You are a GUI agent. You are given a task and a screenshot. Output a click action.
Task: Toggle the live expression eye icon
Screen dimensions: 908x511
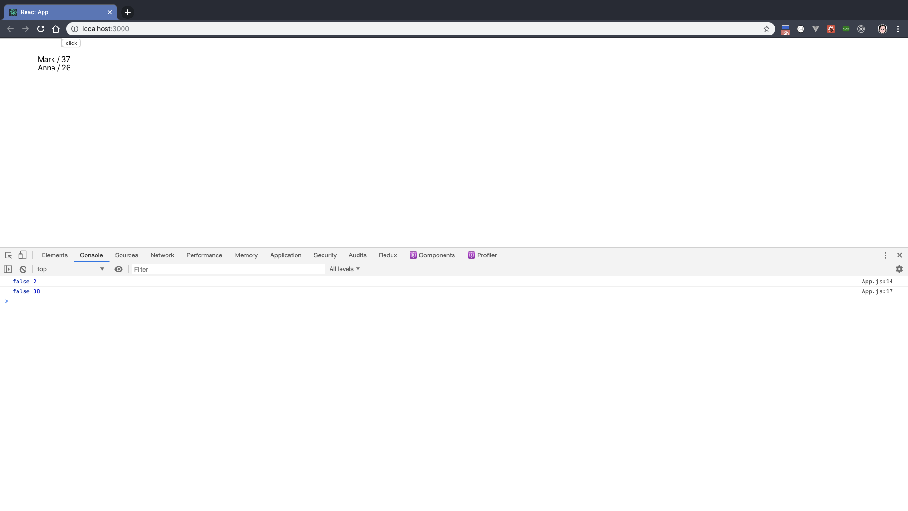pos(119,269)
